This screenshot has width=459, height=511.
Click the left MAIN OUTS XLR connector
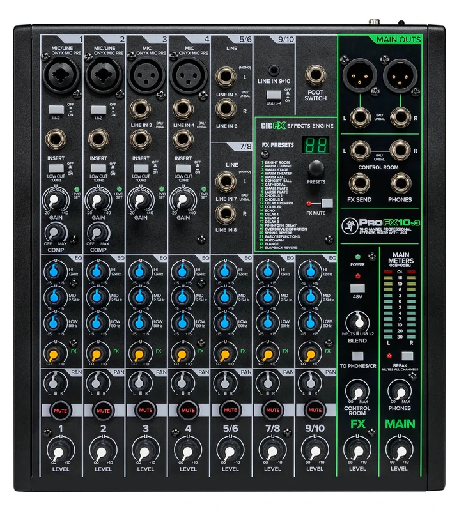(360, 76)
